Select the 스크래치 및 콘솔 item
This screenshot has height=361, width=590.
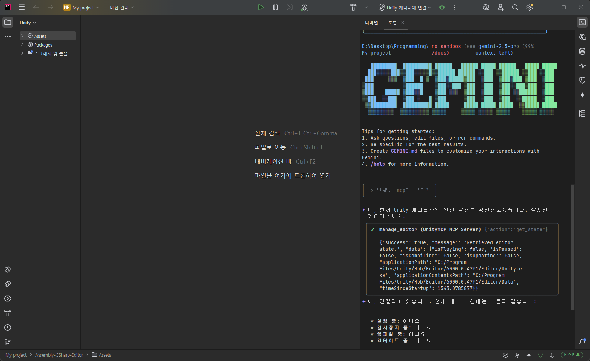[48, 53]
